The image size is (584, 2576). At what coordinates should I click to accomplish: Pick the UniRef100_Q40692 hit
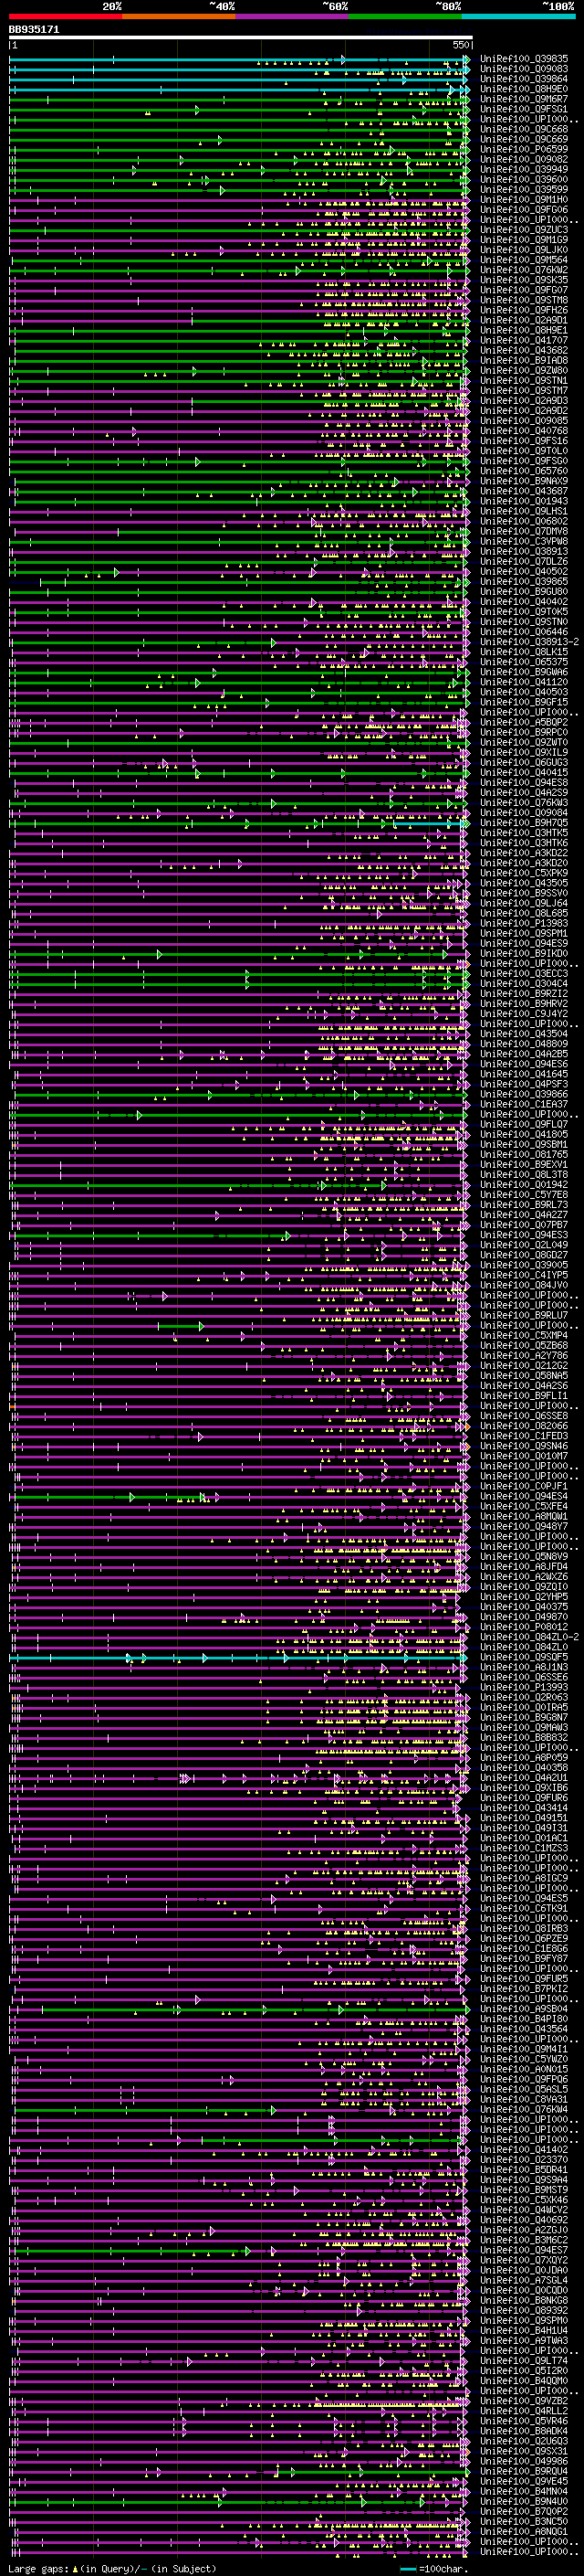click(x=524, y=2220)
